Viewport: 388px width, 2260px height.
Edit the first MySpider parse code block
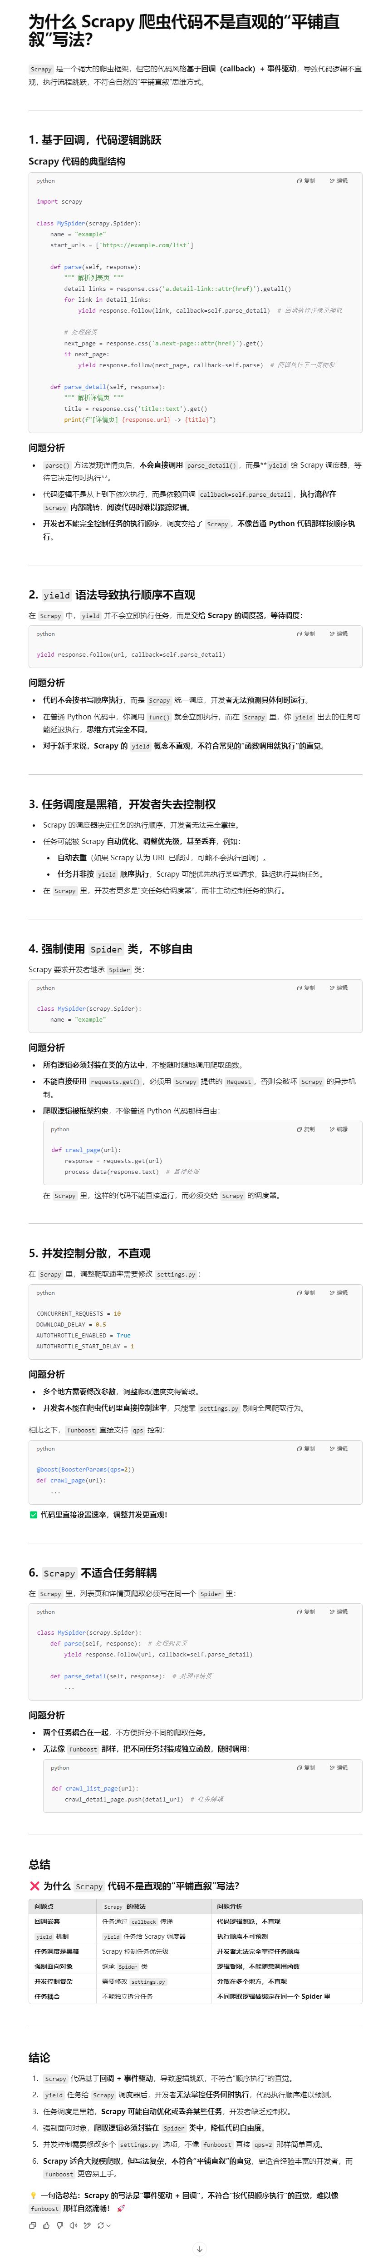pos(339,181)
